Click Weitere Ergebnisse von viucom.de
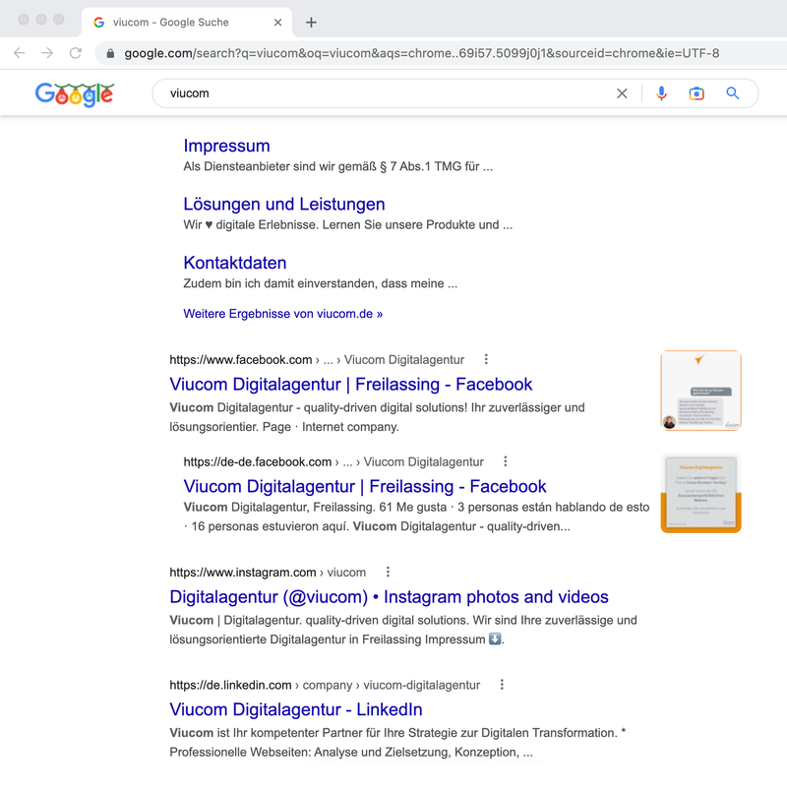Image resolution: width=787 pixels, height=790 pixels. tap(282, 314)
